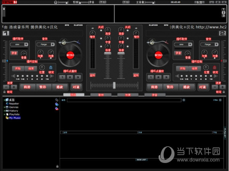Click the browser lock icon at bottom of folder panel
The image size is (229, 171).
click(x=58, y=166)
